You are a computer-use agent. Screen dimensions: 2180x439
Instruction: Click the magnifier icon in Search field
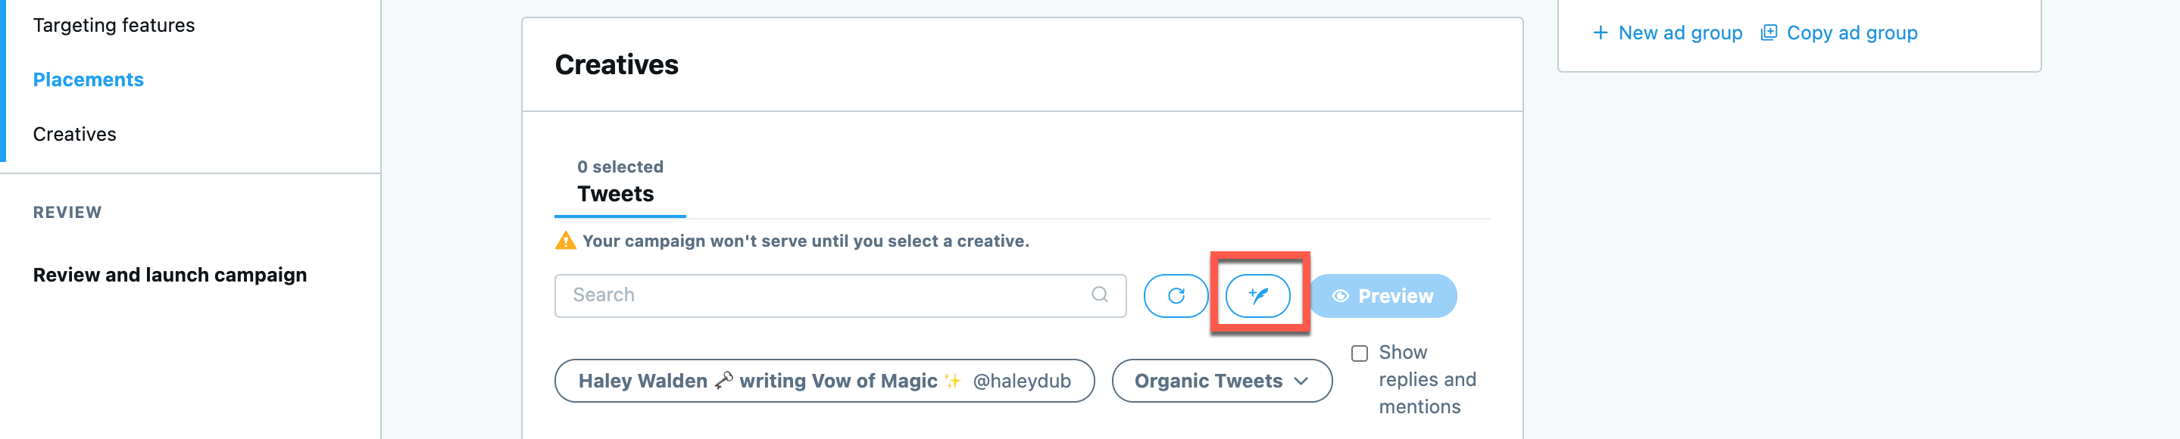coord(1099,294)
